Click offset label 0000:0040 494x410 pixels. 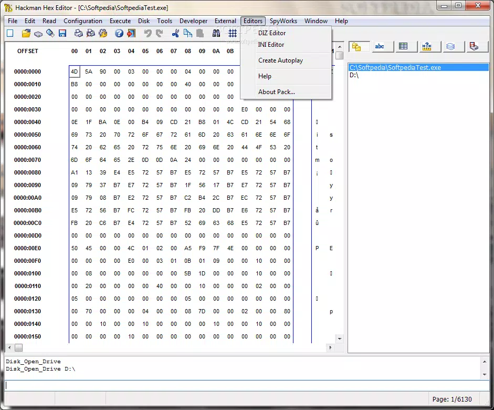pyautogui.click(x=27, y=122)
